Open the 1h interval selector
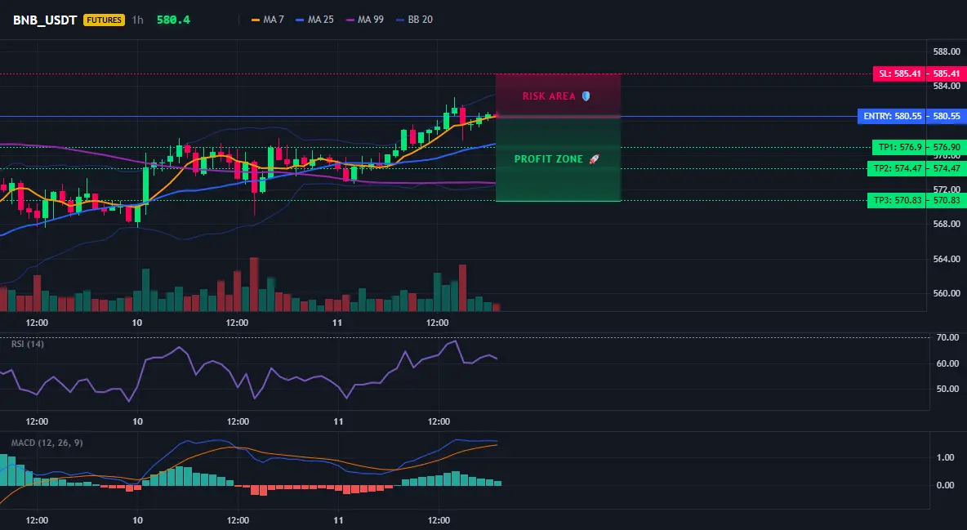Screen dimensions: 967x530 [137, 20]
